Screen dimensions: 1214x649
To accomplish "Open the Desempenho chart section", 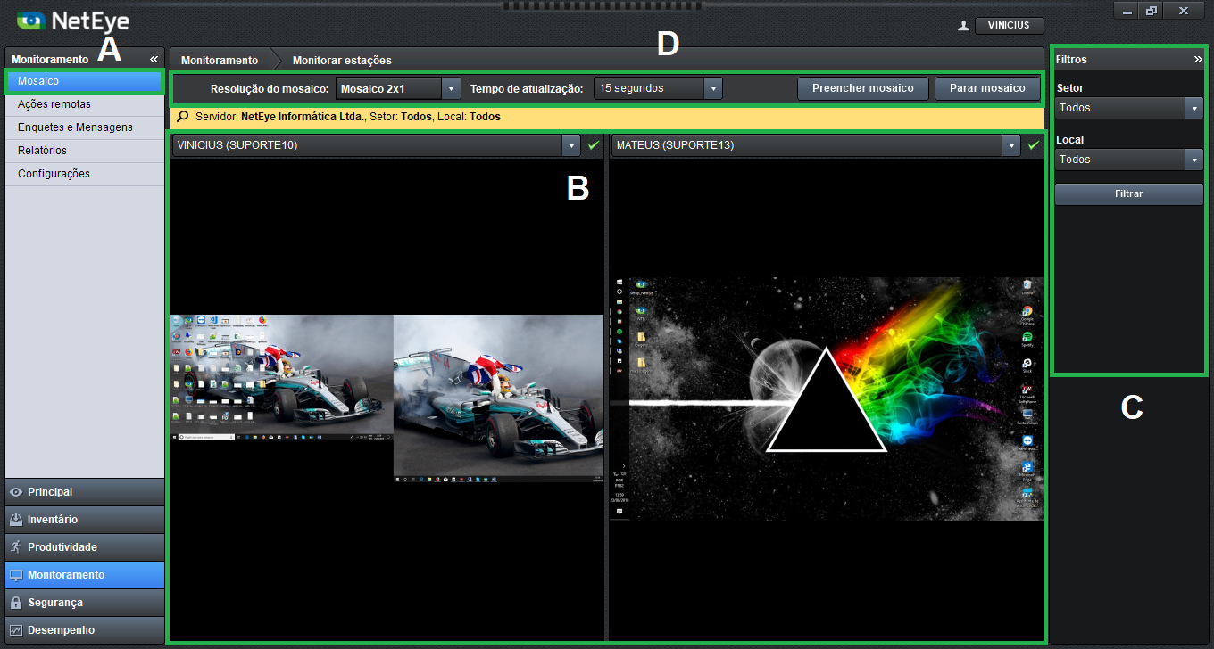I will pyautogui.click(x=16, y=630).
